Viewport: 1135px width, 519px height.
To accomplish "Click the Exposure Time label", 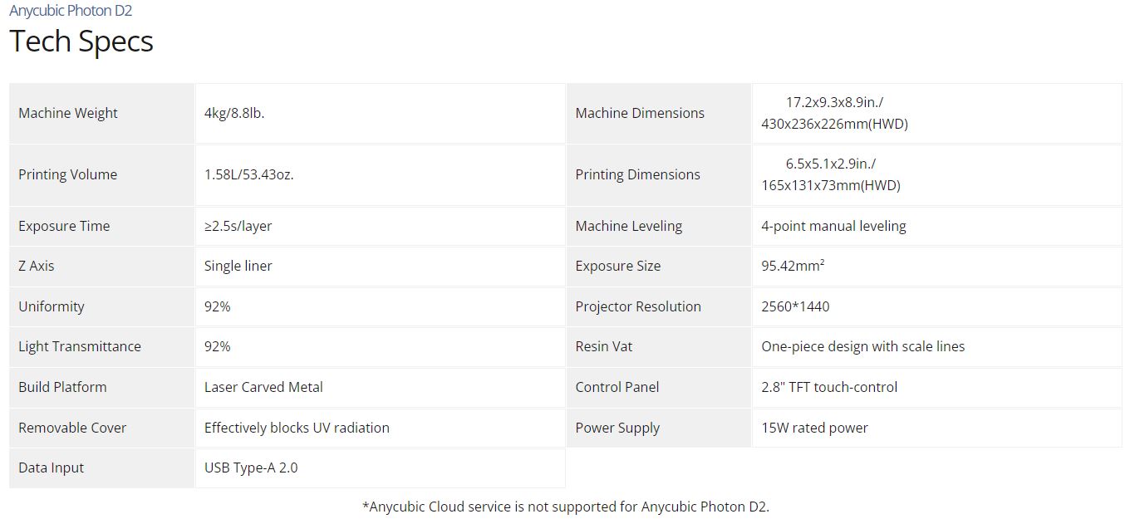I will (x=64, y=226).
